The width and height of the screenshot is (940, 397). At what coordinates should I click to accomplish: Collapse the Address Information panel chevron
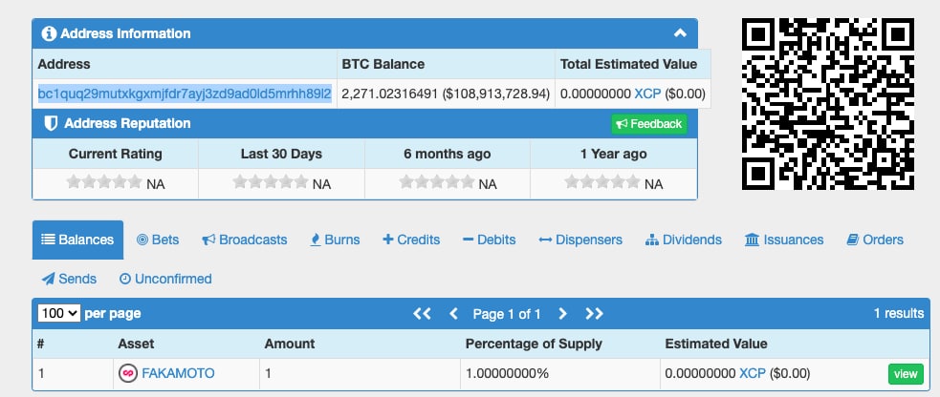click(x=680, y=33)
